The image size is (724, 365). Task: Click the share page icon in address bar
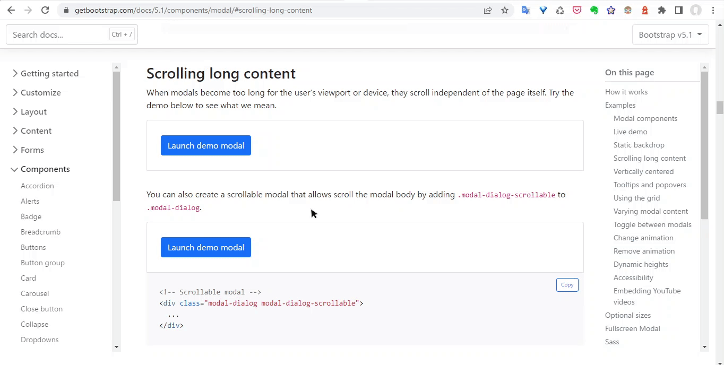point(488,10)
